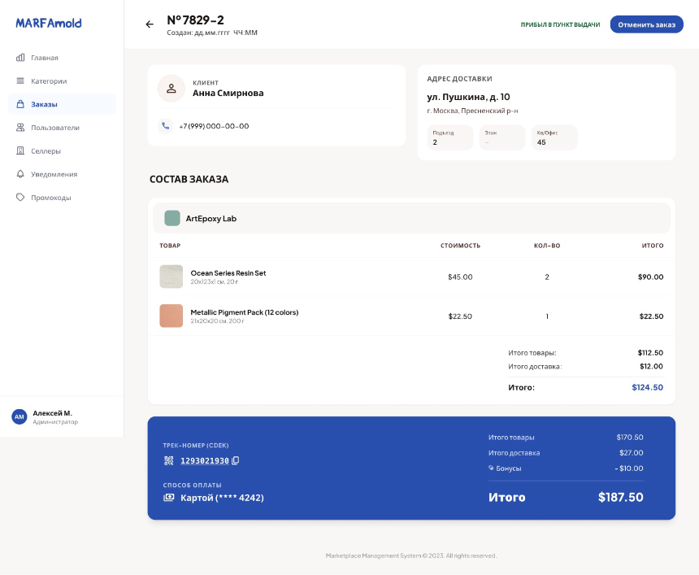699x575 pixels.
Task: Open Пользователи menu item
Action: pos(62,127)
